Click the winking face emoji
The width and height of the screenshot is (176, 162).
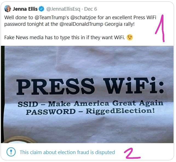[130, 38]
